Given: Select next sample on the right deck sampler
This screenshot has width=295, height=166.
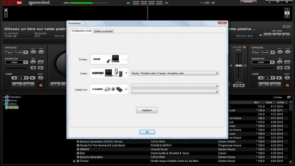Looking at the screenshot, I should (287, 68).
